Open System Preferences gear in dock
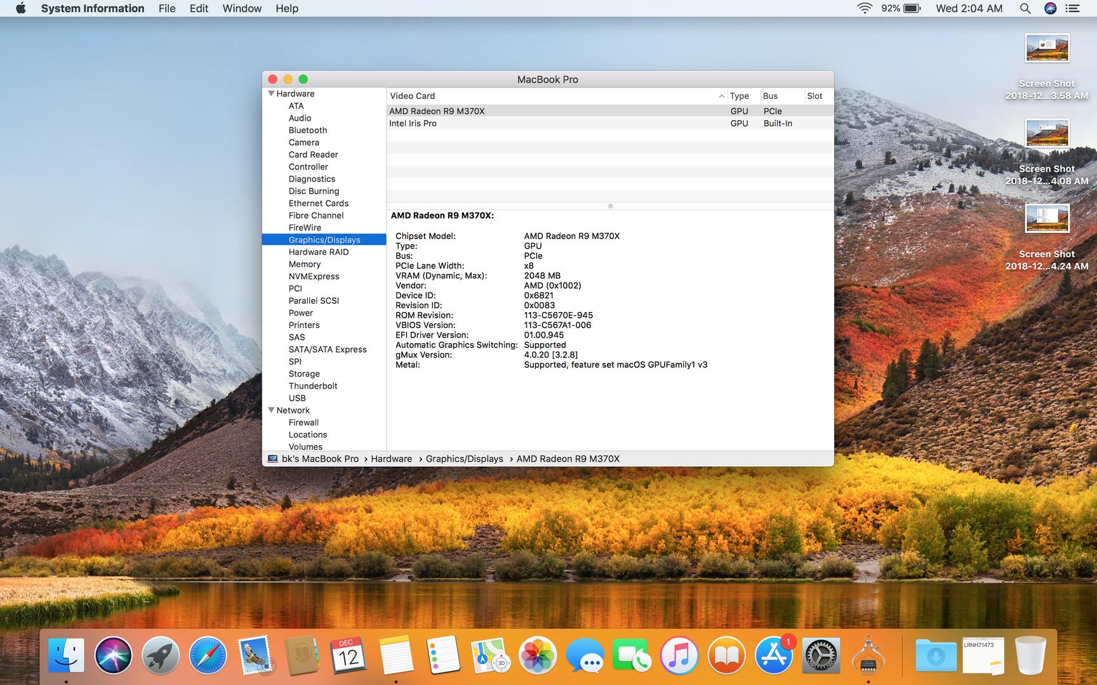Viewport: 1097px width, 685px height. (x=820, y=655)
